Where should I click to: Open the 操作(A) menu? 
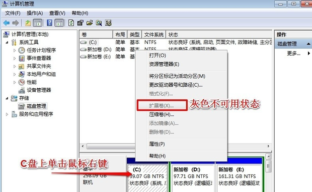[35, 13]
